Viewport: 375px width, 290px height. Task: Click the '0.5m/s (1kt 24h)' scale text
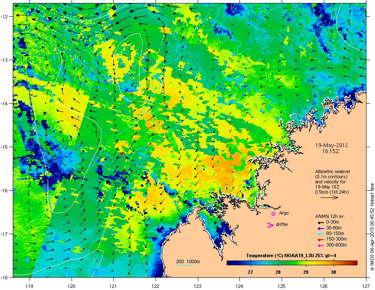tap(332, 192)
